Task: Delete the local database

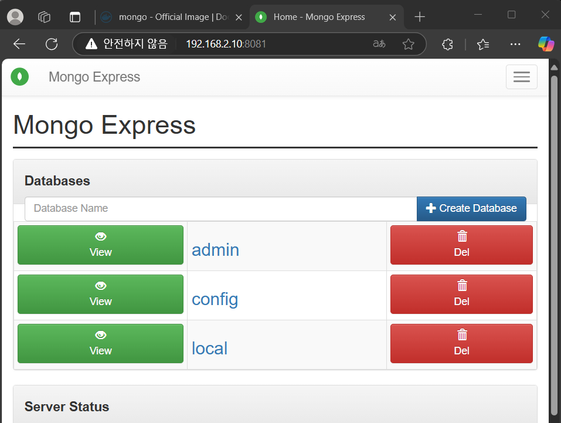Action: point(461,343)
